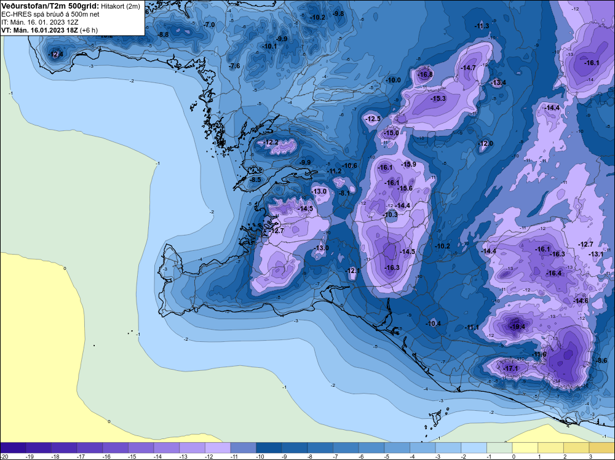The image size is (615, 460).
Task: Click the -14.6 temperature value
Action: coord(581,301)
